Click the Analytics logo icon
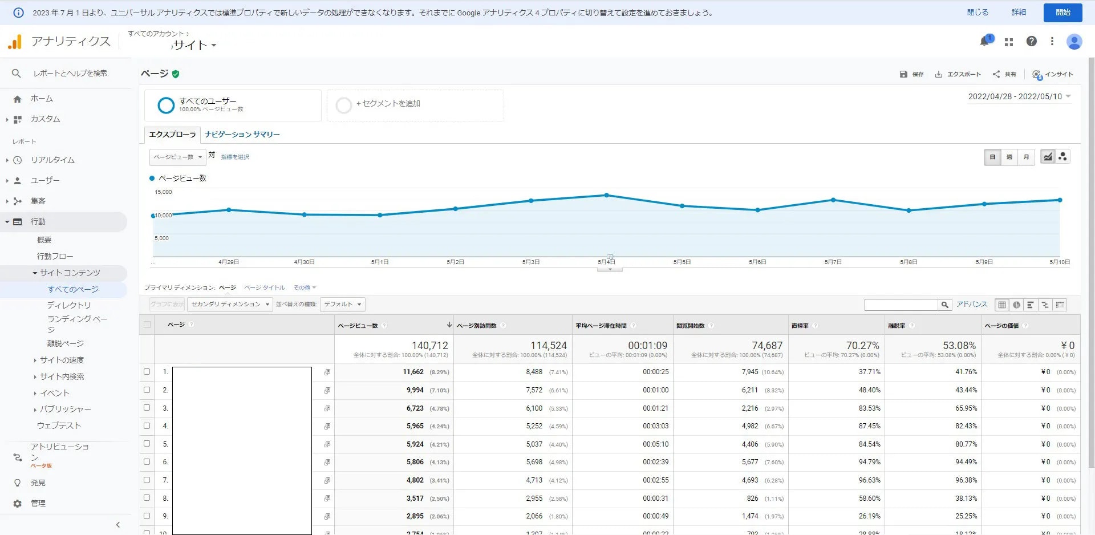1095x535 pixels. click(x=15, y=42)
